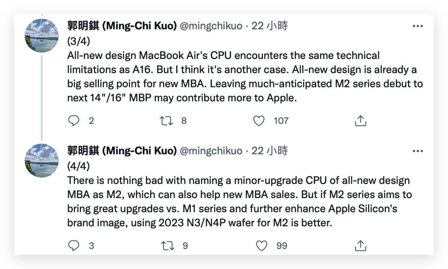Open the tweet text about M2 naming
Image resolution: width=448 pixels, height=269 pixels.
pyautogui.click(x=239, y=201)
